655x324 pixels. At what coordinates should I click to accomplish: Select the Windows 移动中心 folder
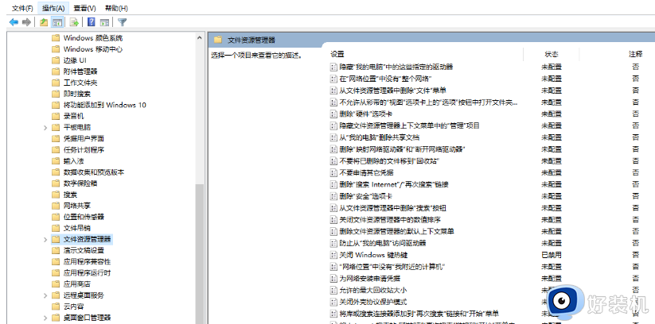tap(87, 49)
